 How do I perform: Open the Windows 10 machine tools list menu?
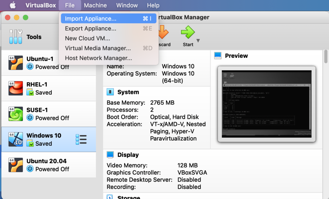pos(81,140)
